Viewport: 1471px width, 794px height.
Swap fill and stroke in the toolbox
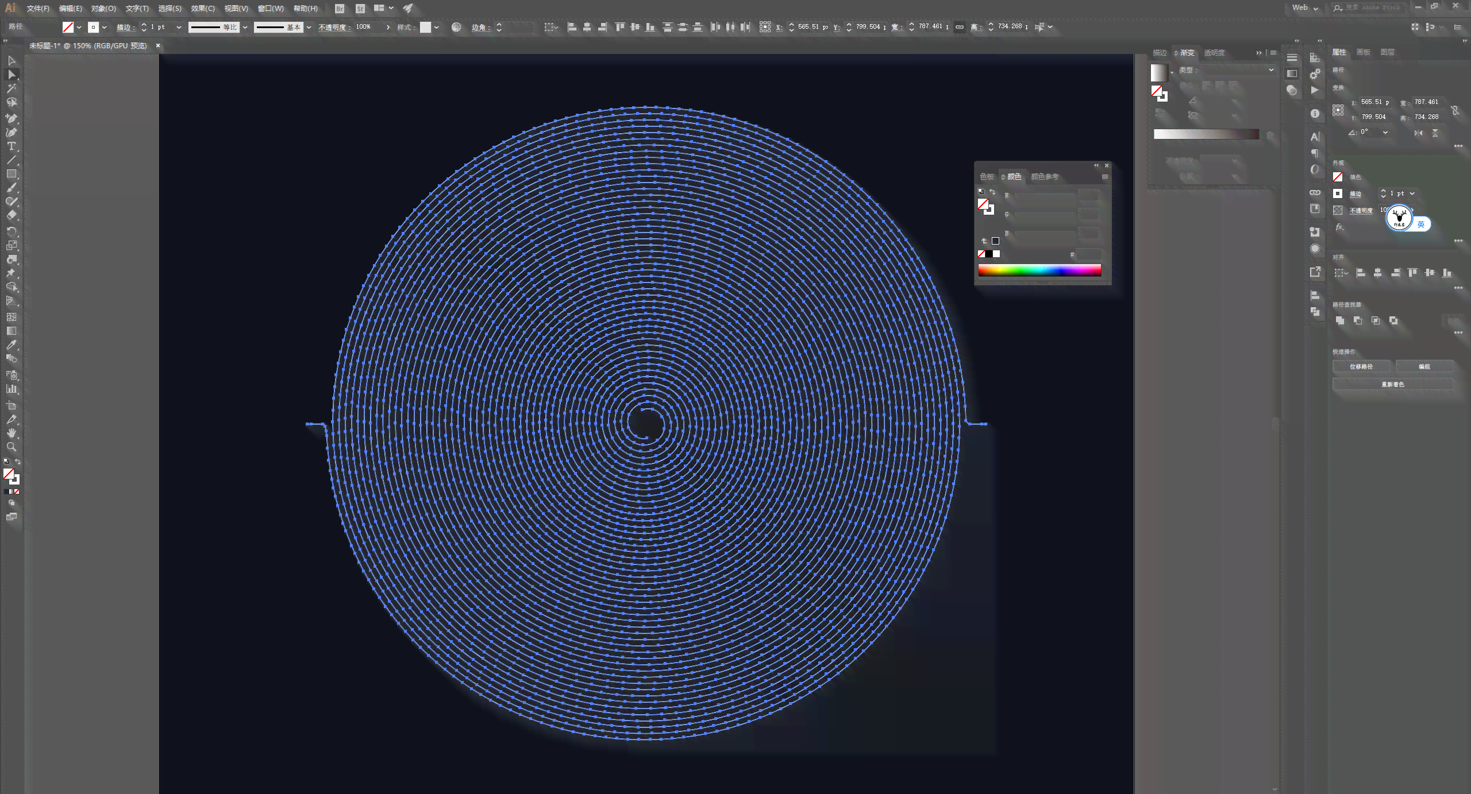(18, 462)
